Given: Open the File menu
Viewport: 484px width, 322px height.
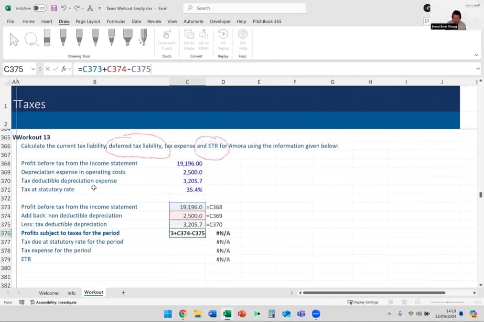Looking at the screenshot, I should [x=11, y=21].
